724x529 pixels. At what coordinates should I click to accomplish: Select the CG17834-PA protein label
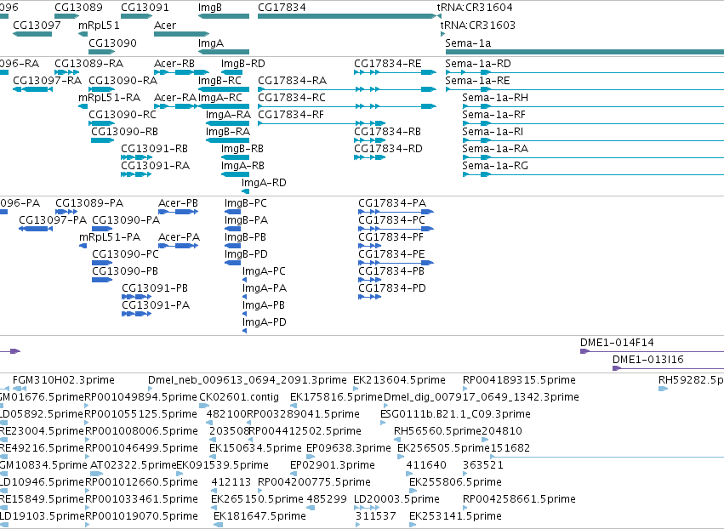[392, 203]
